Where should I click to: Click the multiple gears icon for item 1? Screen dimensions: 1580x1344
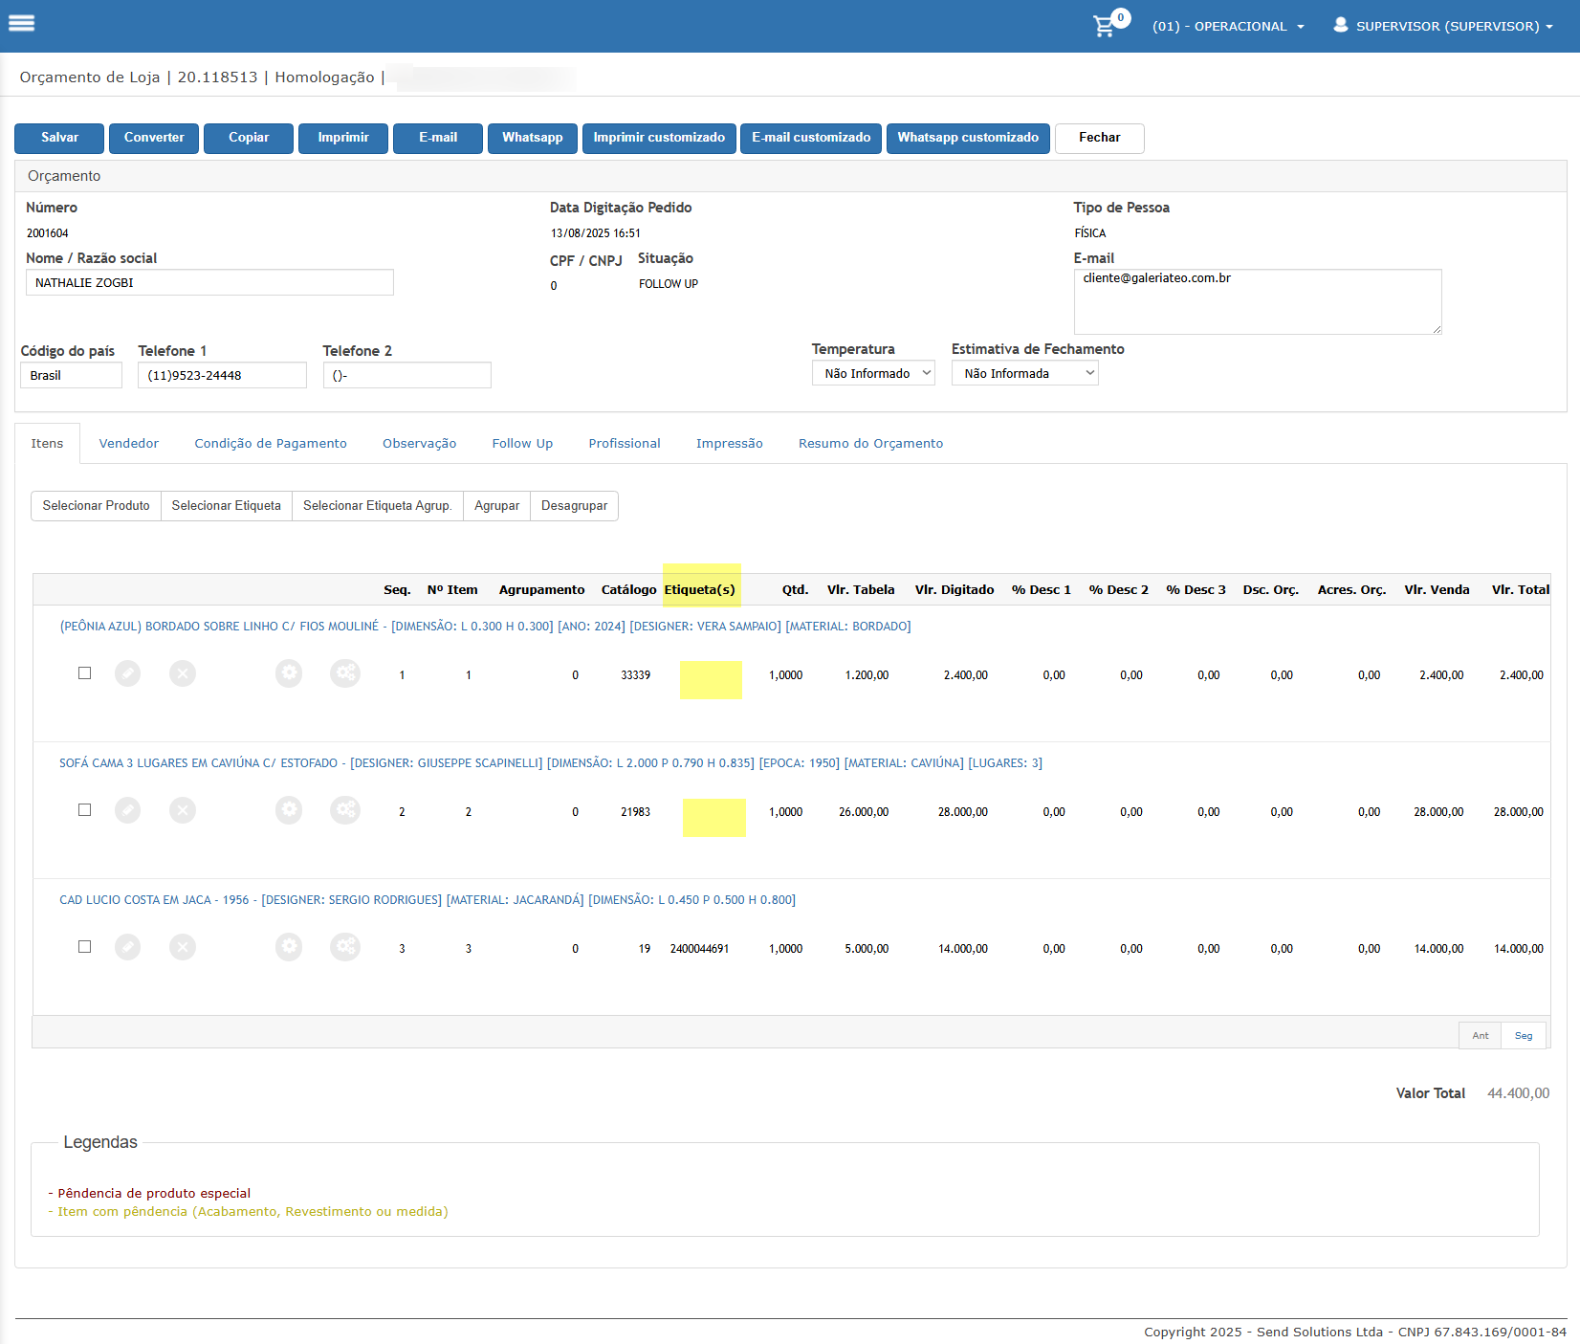[x=345, y=674]
